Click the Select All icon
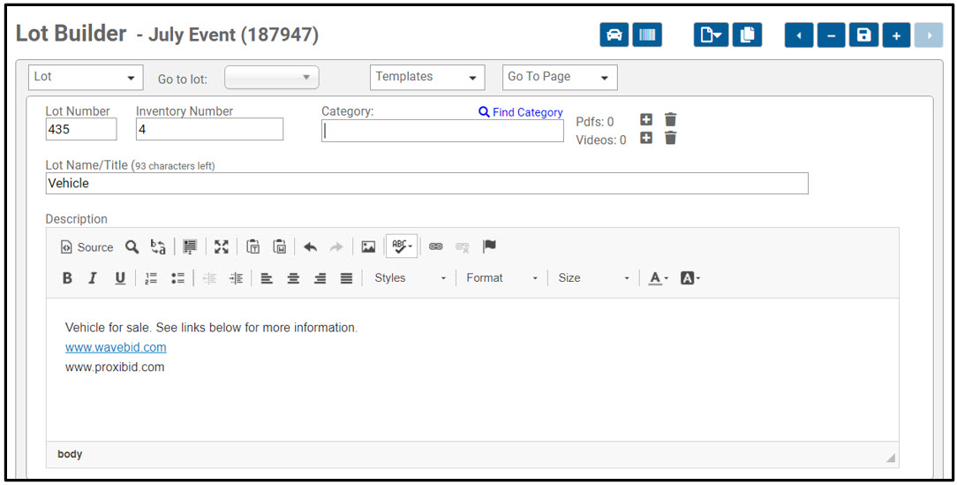Image resolution: width=957 pixels, height=485 pixels. (x=190, y=246)
